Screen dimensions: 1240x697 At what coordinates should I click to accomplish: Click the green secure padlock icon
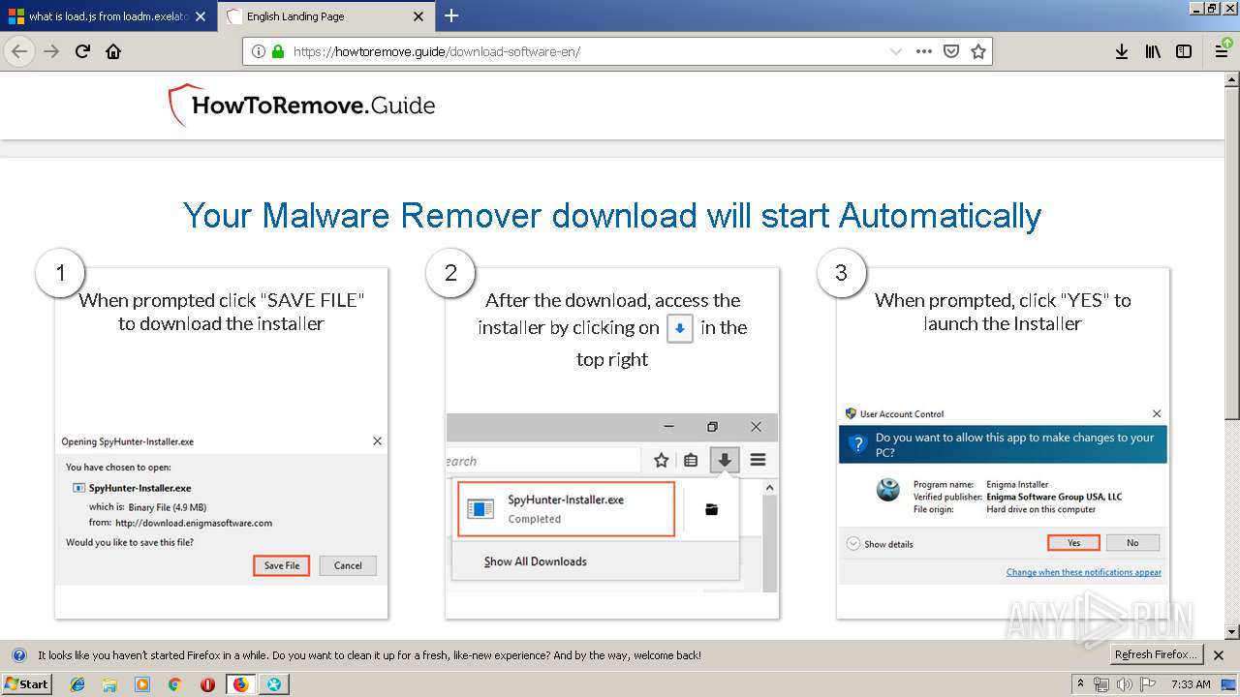click(x=278, y=51)
